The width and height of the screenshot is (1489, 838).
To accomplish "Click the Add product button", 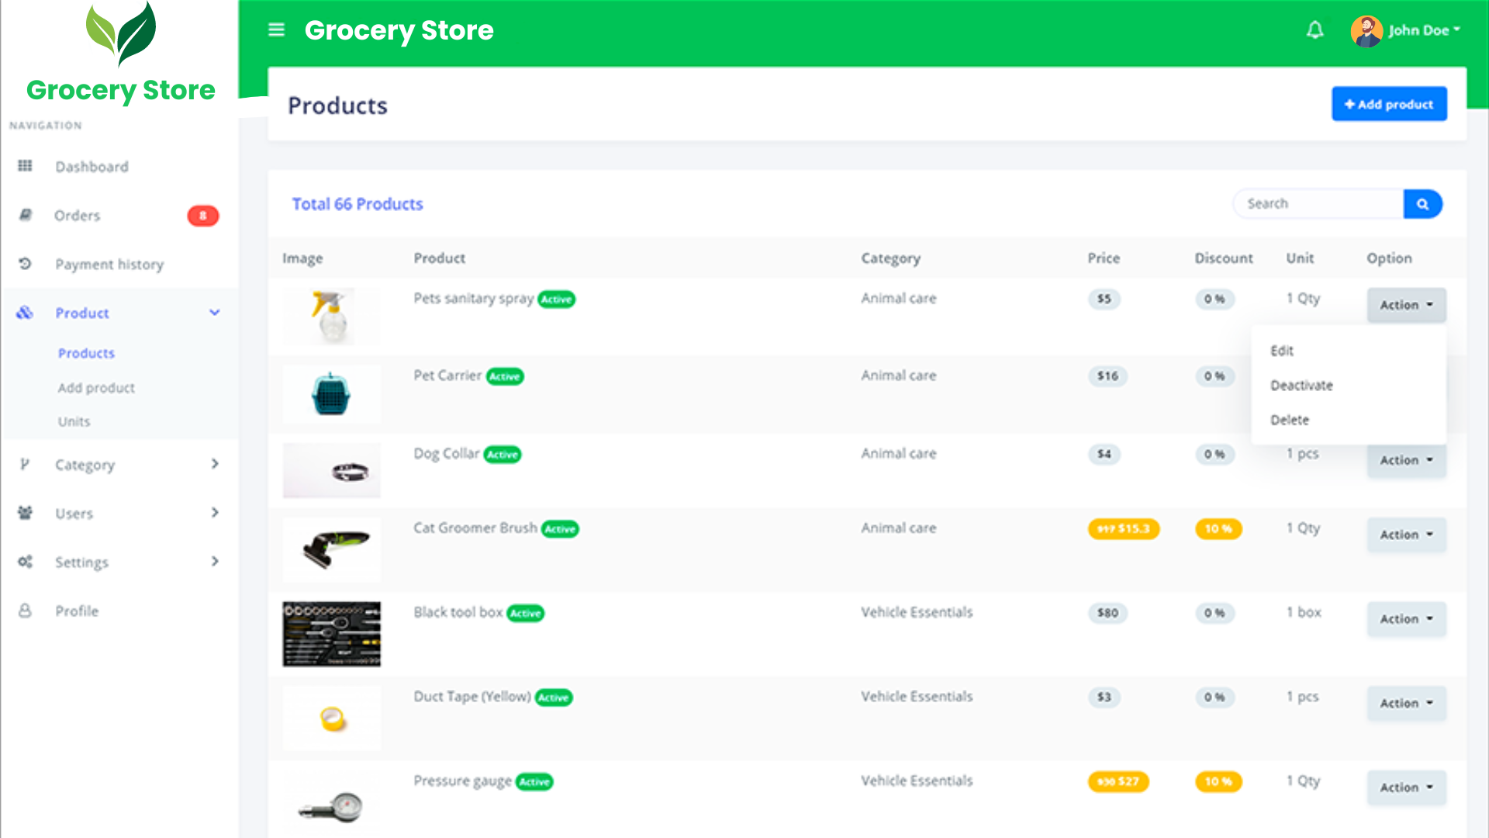I will tap(1389, 104).
